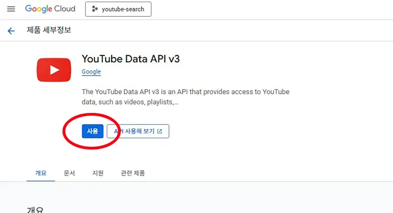Viewport: 393px width, 213px height.
Task: Click the 제품 세부정보 header text
Action: [49, 30]
